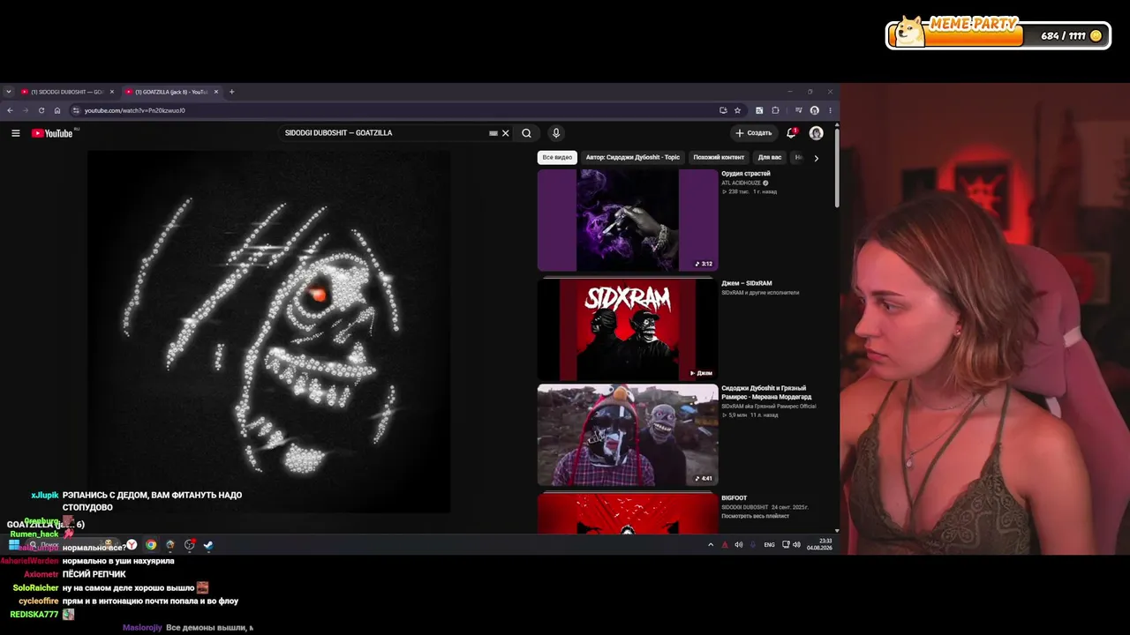
Task: Open the Chrome profile avatar
Action: tap(814, 110)
